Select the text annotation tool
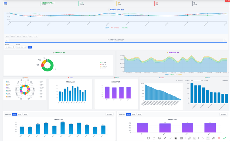The width and height of the screenshot is (230, 142). 181,138
